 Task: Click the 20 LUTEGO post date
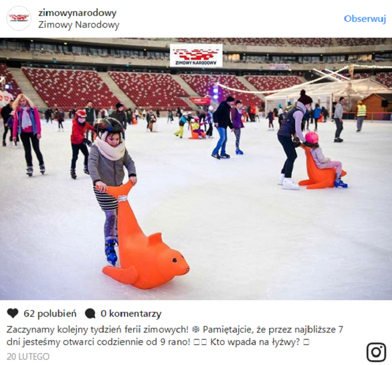click(x=28, y=357)
